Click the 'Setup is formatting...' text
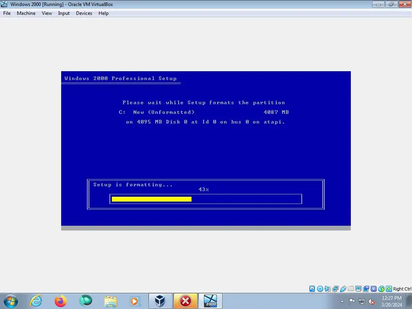The image size is (412, 309). [x=133, y=184]
